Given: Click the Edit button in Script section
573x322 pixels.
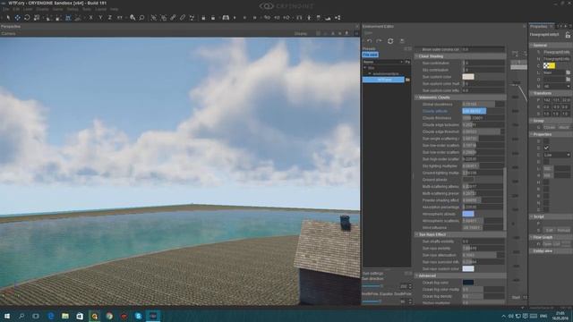Looking at the screenshot, I should (549, 231).
